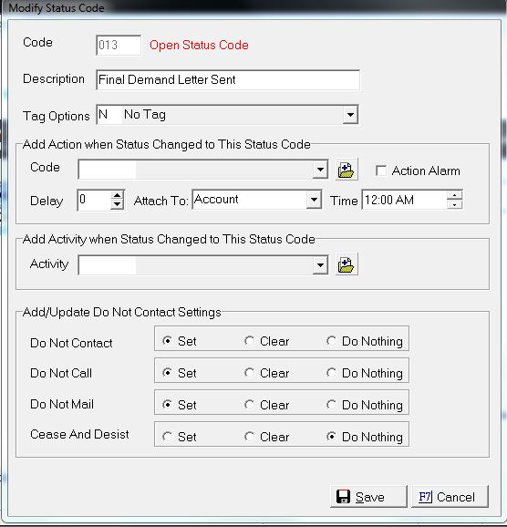Click the add folder icon beside Activity
This screenshot has width=507, height=527.
347,264
